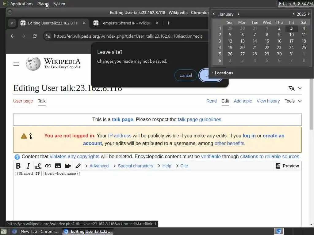Open violates any copyrights link
The height and width of the screenshot is (235, 314).
(x=75, y=156)
